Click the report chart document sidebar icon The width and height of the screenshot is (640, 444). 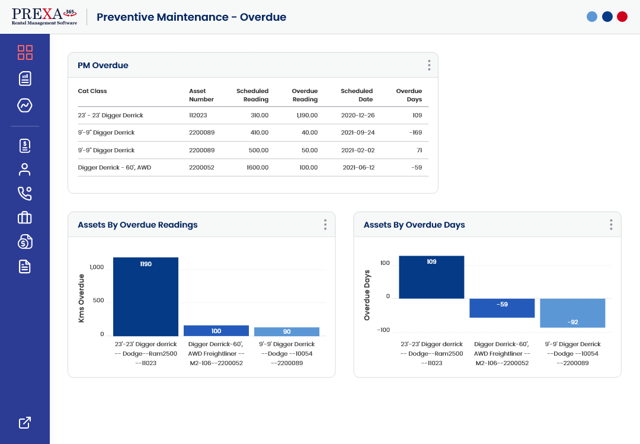[x=25, y=78]
